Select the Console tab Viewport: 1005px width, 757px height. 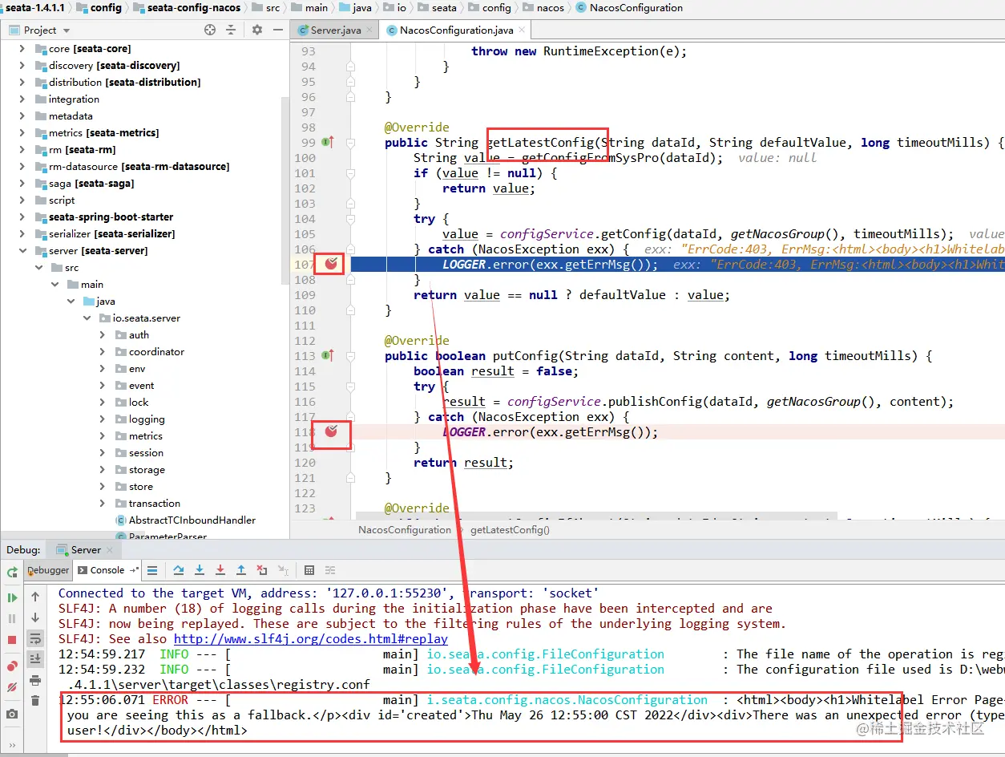[107, 570]
